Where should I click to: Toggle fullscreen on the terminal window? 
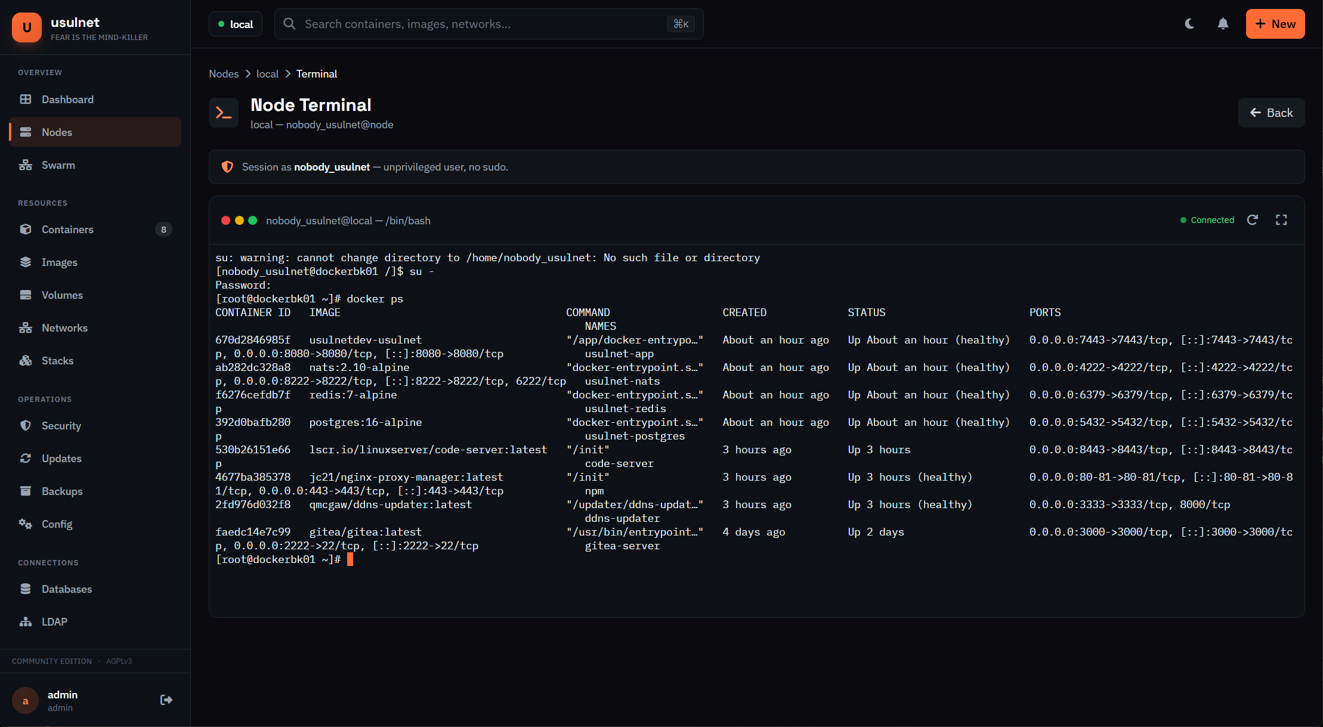pos(1281,219)
